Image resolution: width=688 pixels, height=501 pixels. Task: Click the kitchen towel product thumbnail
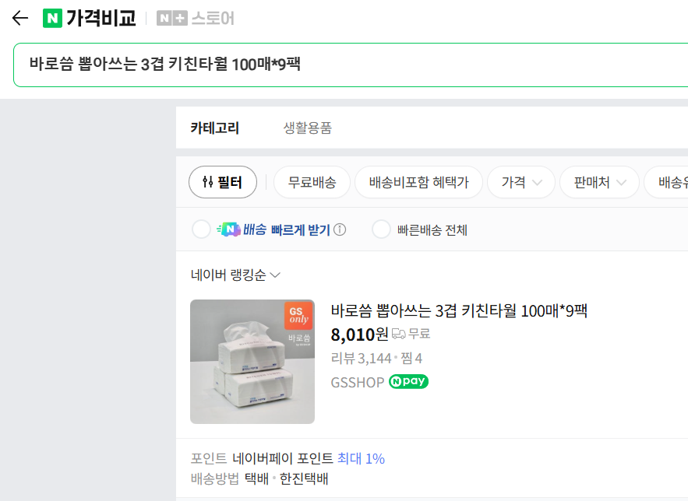252,362
